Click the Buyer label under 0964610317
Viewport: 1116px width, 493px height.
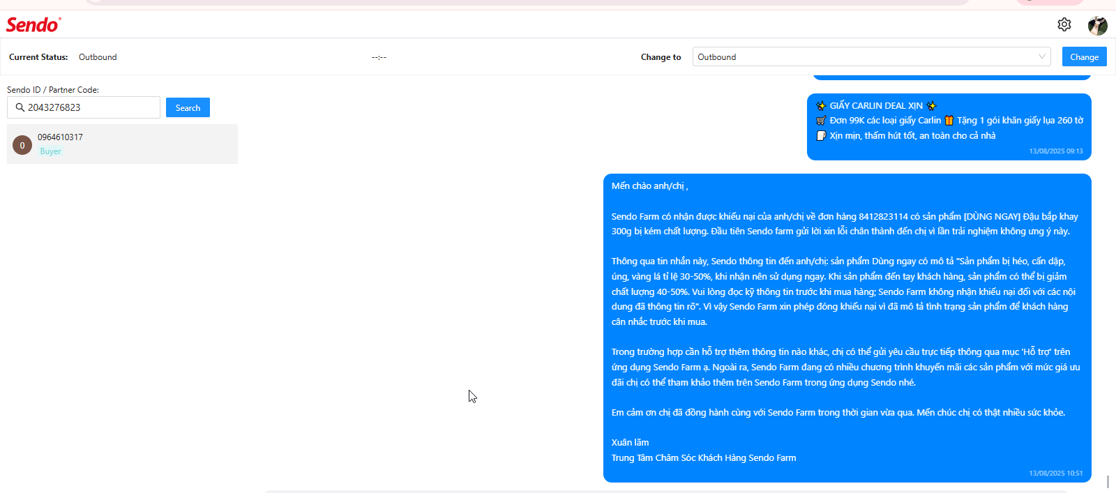click(x=50, y=151)
